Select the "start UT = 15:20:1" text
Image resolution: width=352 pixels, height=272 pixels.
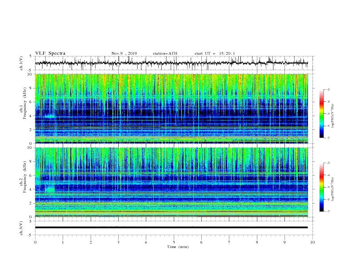coord(215,53)
